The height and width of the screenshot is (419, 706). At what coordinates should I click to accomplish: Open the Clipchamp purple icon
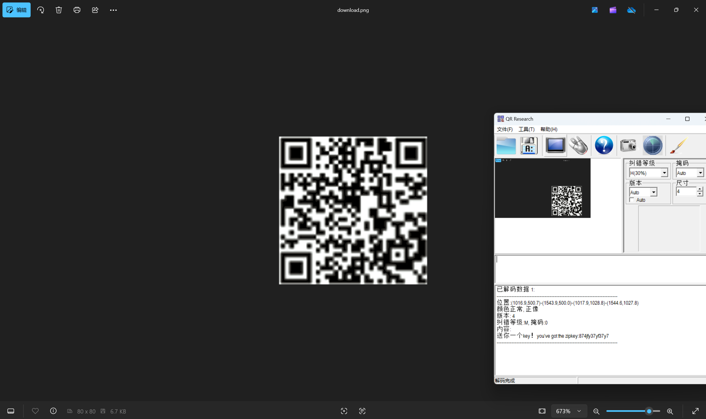pos(613,10)
